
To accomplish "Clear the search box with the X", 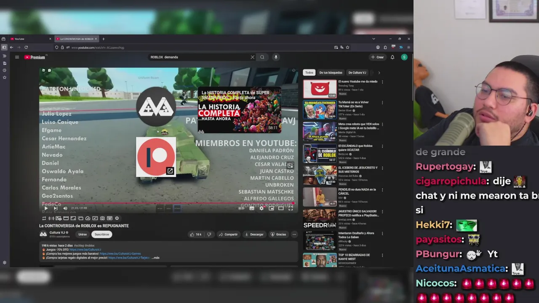I will [253, 57].
